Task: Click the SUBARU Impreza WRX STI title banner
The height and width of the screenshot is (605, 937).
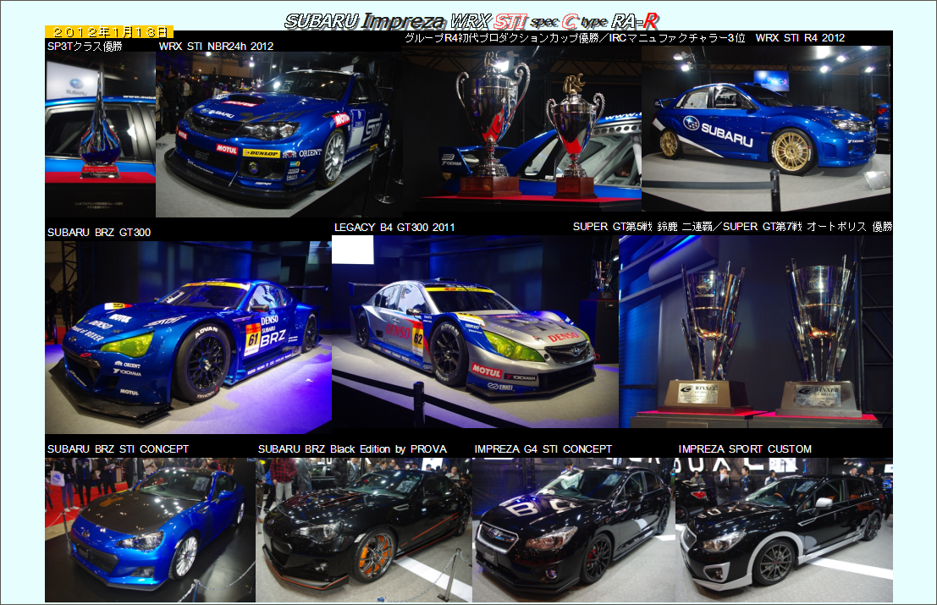Action: click(471, 21)
